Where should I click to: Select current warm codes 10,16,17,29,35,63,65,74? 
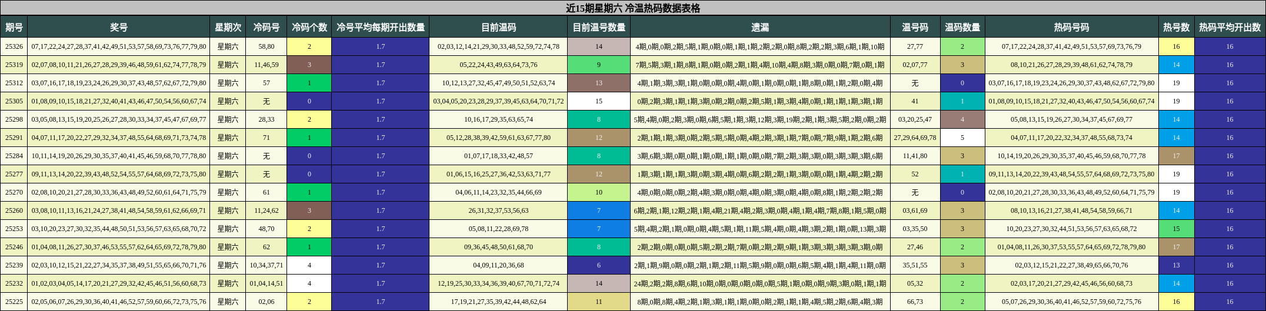498,119
